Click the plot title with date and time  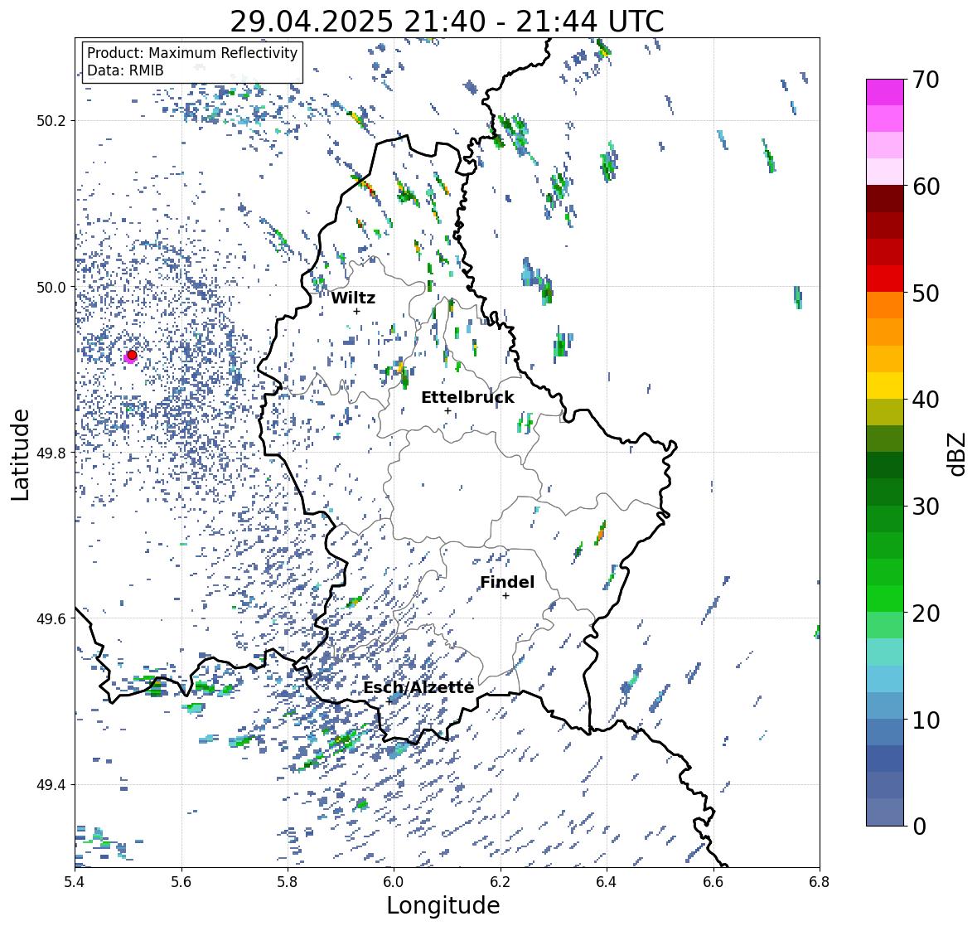click(447, 22)
